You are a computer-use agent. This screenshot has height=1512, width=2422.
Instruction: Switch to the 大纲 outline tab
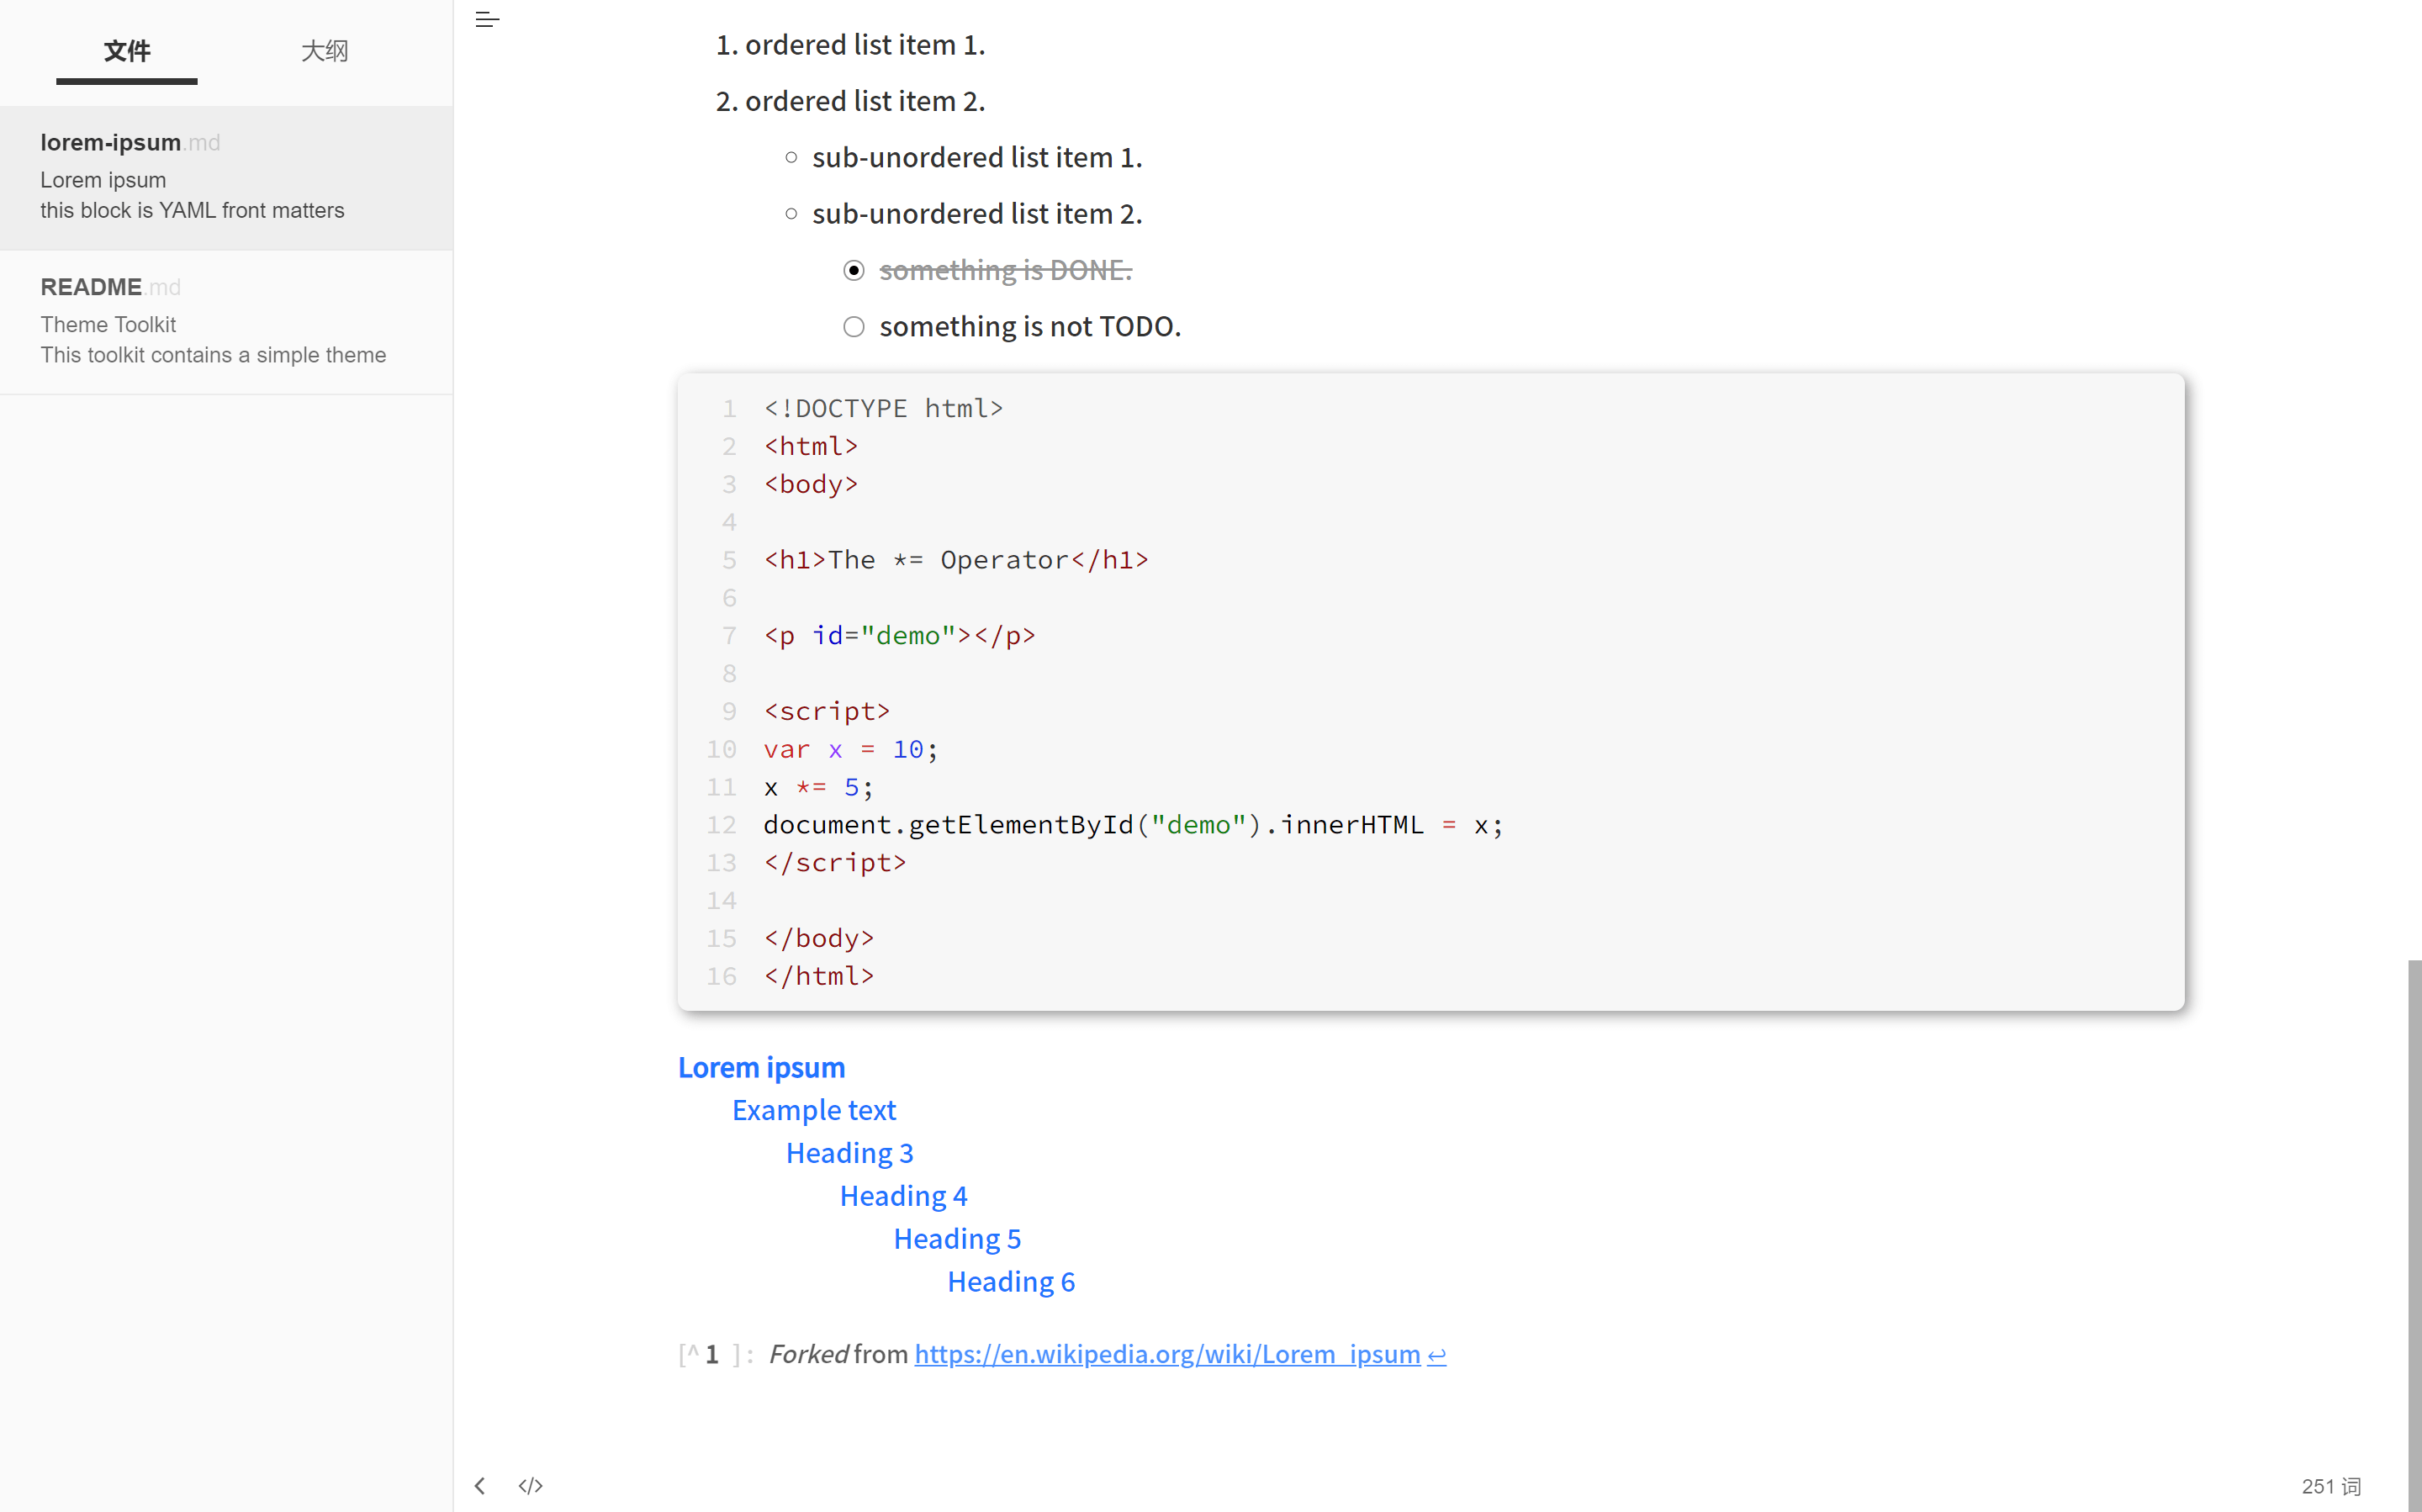tap(324, 51)
